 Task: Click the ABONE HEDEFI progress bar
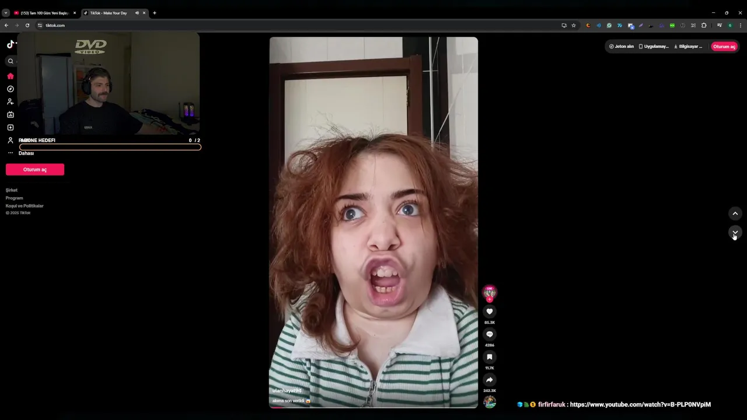tap(110, 147)
